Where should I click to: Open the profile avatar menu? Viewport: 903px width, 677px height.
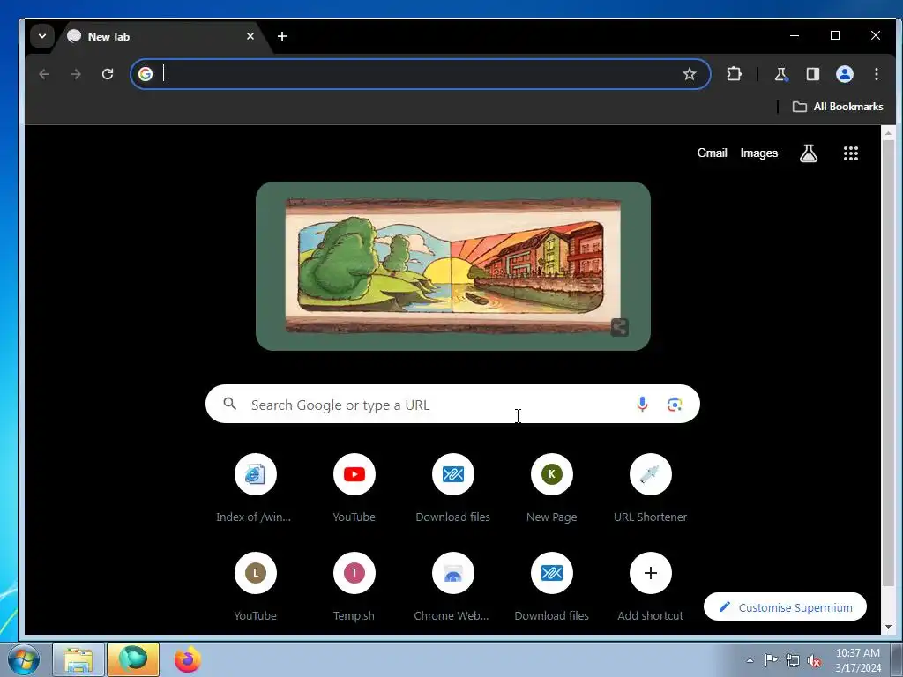844,74
